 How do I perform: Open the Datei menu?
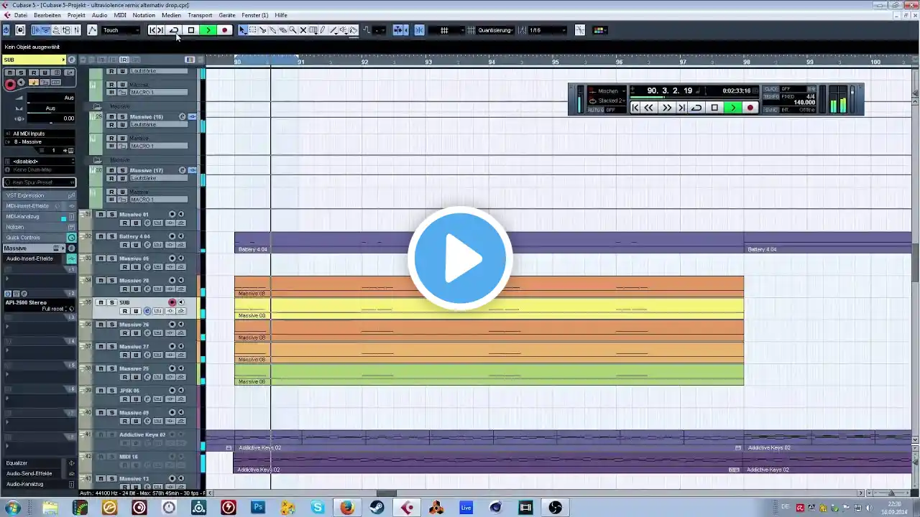point(21,15)
